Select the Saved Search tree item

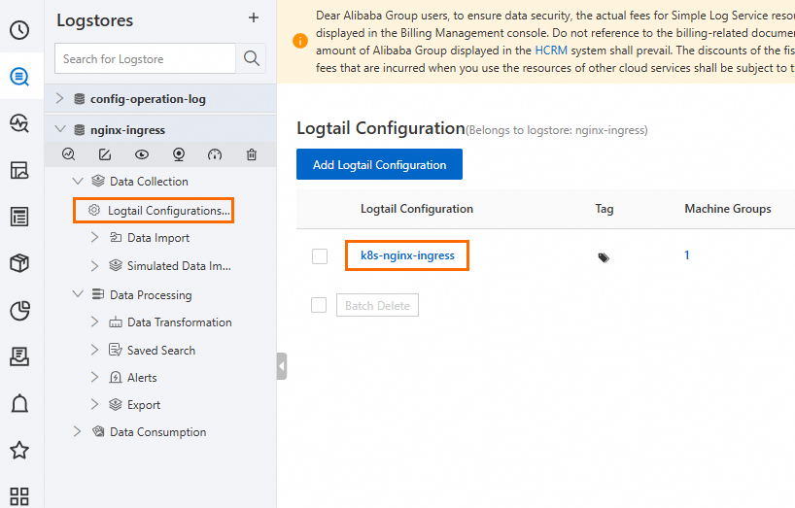coord(161,350)
